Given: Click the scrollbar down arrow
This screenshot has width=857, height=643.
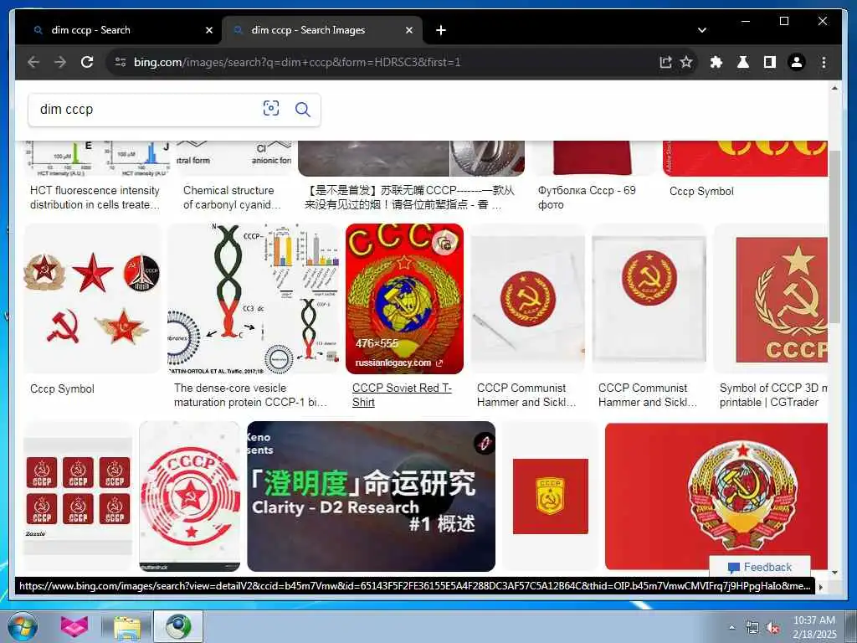Looking at the screenshot, I should point(834,573).
